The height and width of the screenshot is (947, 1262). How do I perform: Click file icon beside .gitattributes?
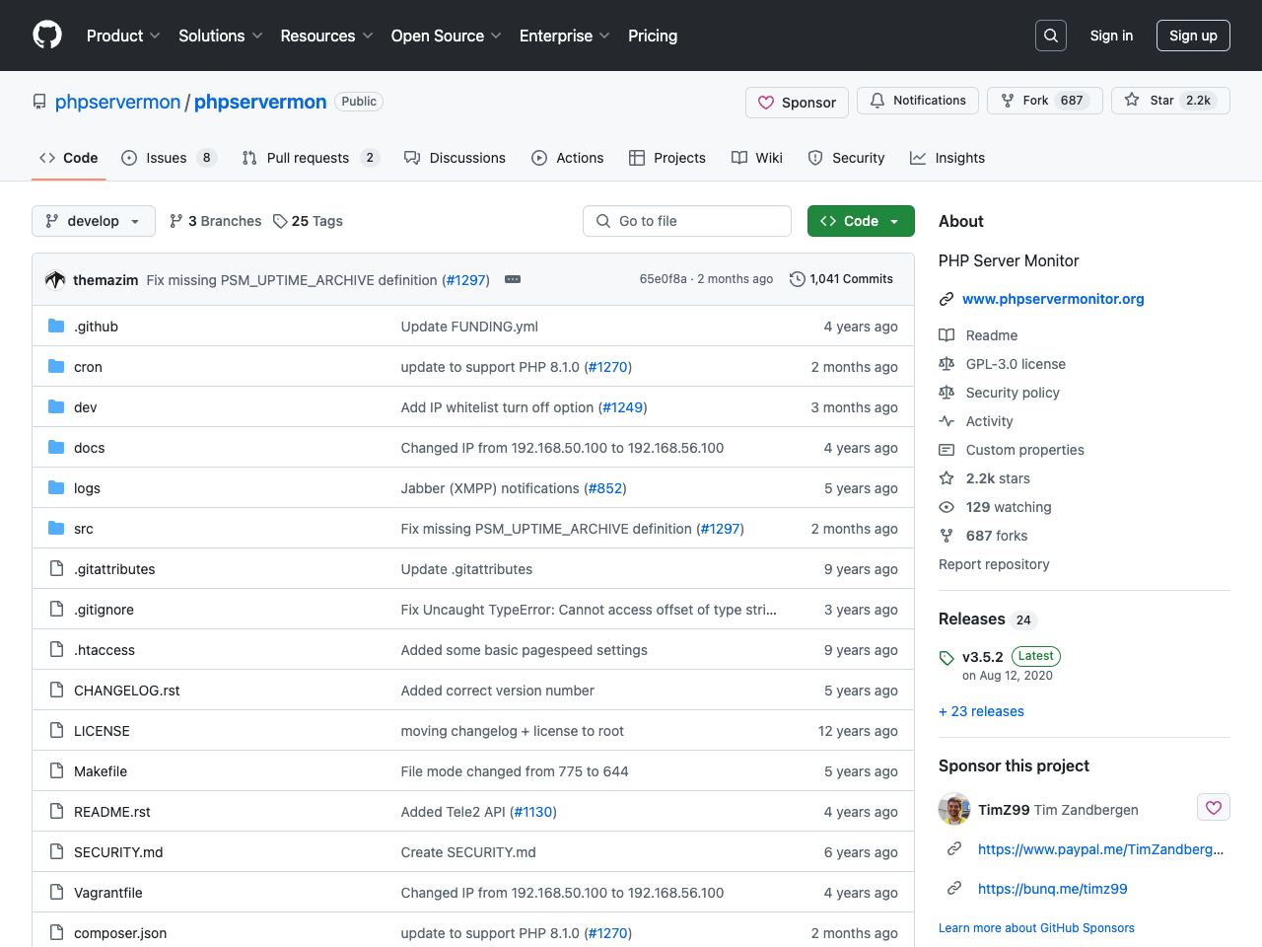tap(56, 569)
